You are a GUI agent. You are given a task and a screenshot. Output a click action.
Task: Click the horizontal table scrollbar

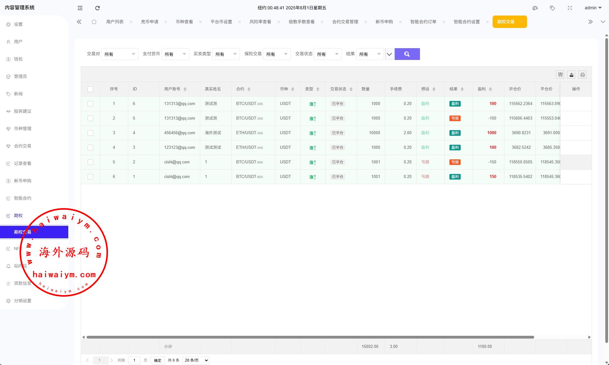point(310,337)
